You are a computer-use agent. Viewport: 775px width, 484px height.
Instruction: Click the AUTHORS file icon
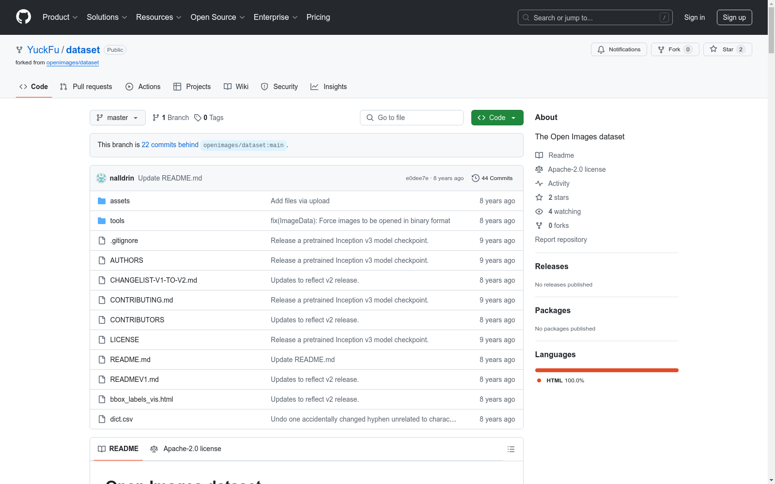(102, 260)
